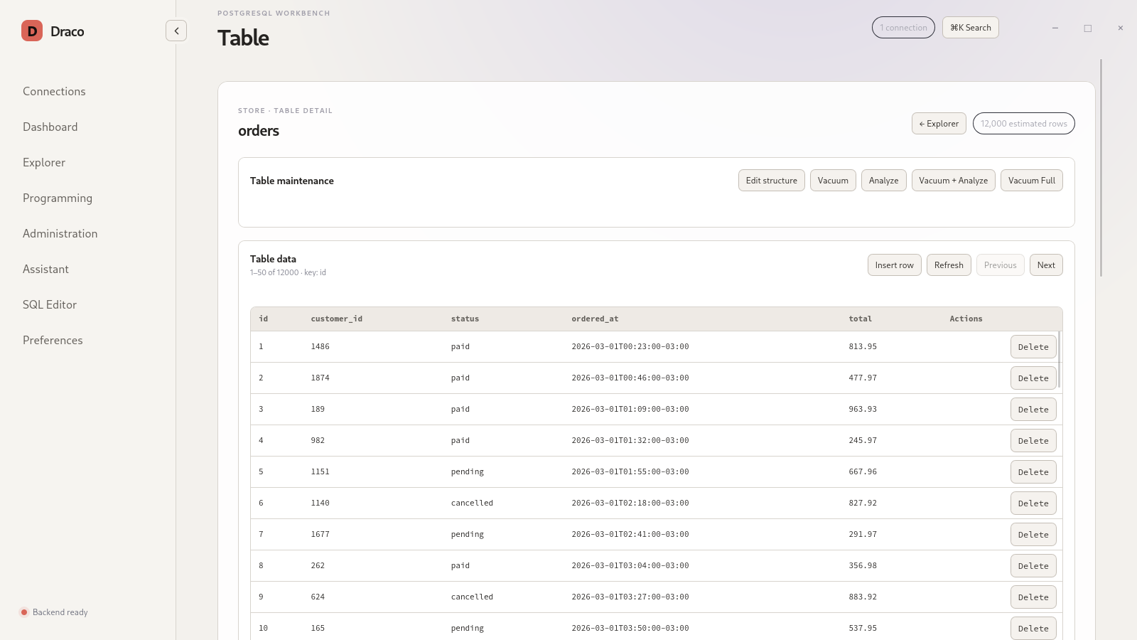Click Insert row button
Viewport: 1137px width, 640px height.
895,265
